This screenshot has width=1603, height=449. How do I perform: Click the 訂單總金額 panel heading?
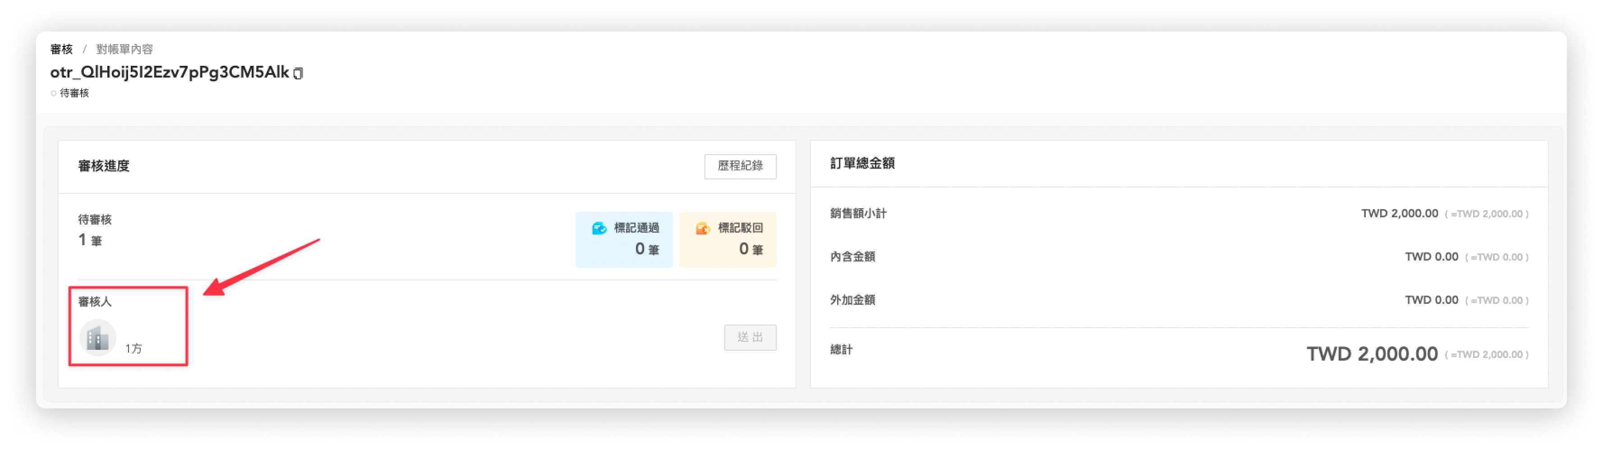coord(862,164)
